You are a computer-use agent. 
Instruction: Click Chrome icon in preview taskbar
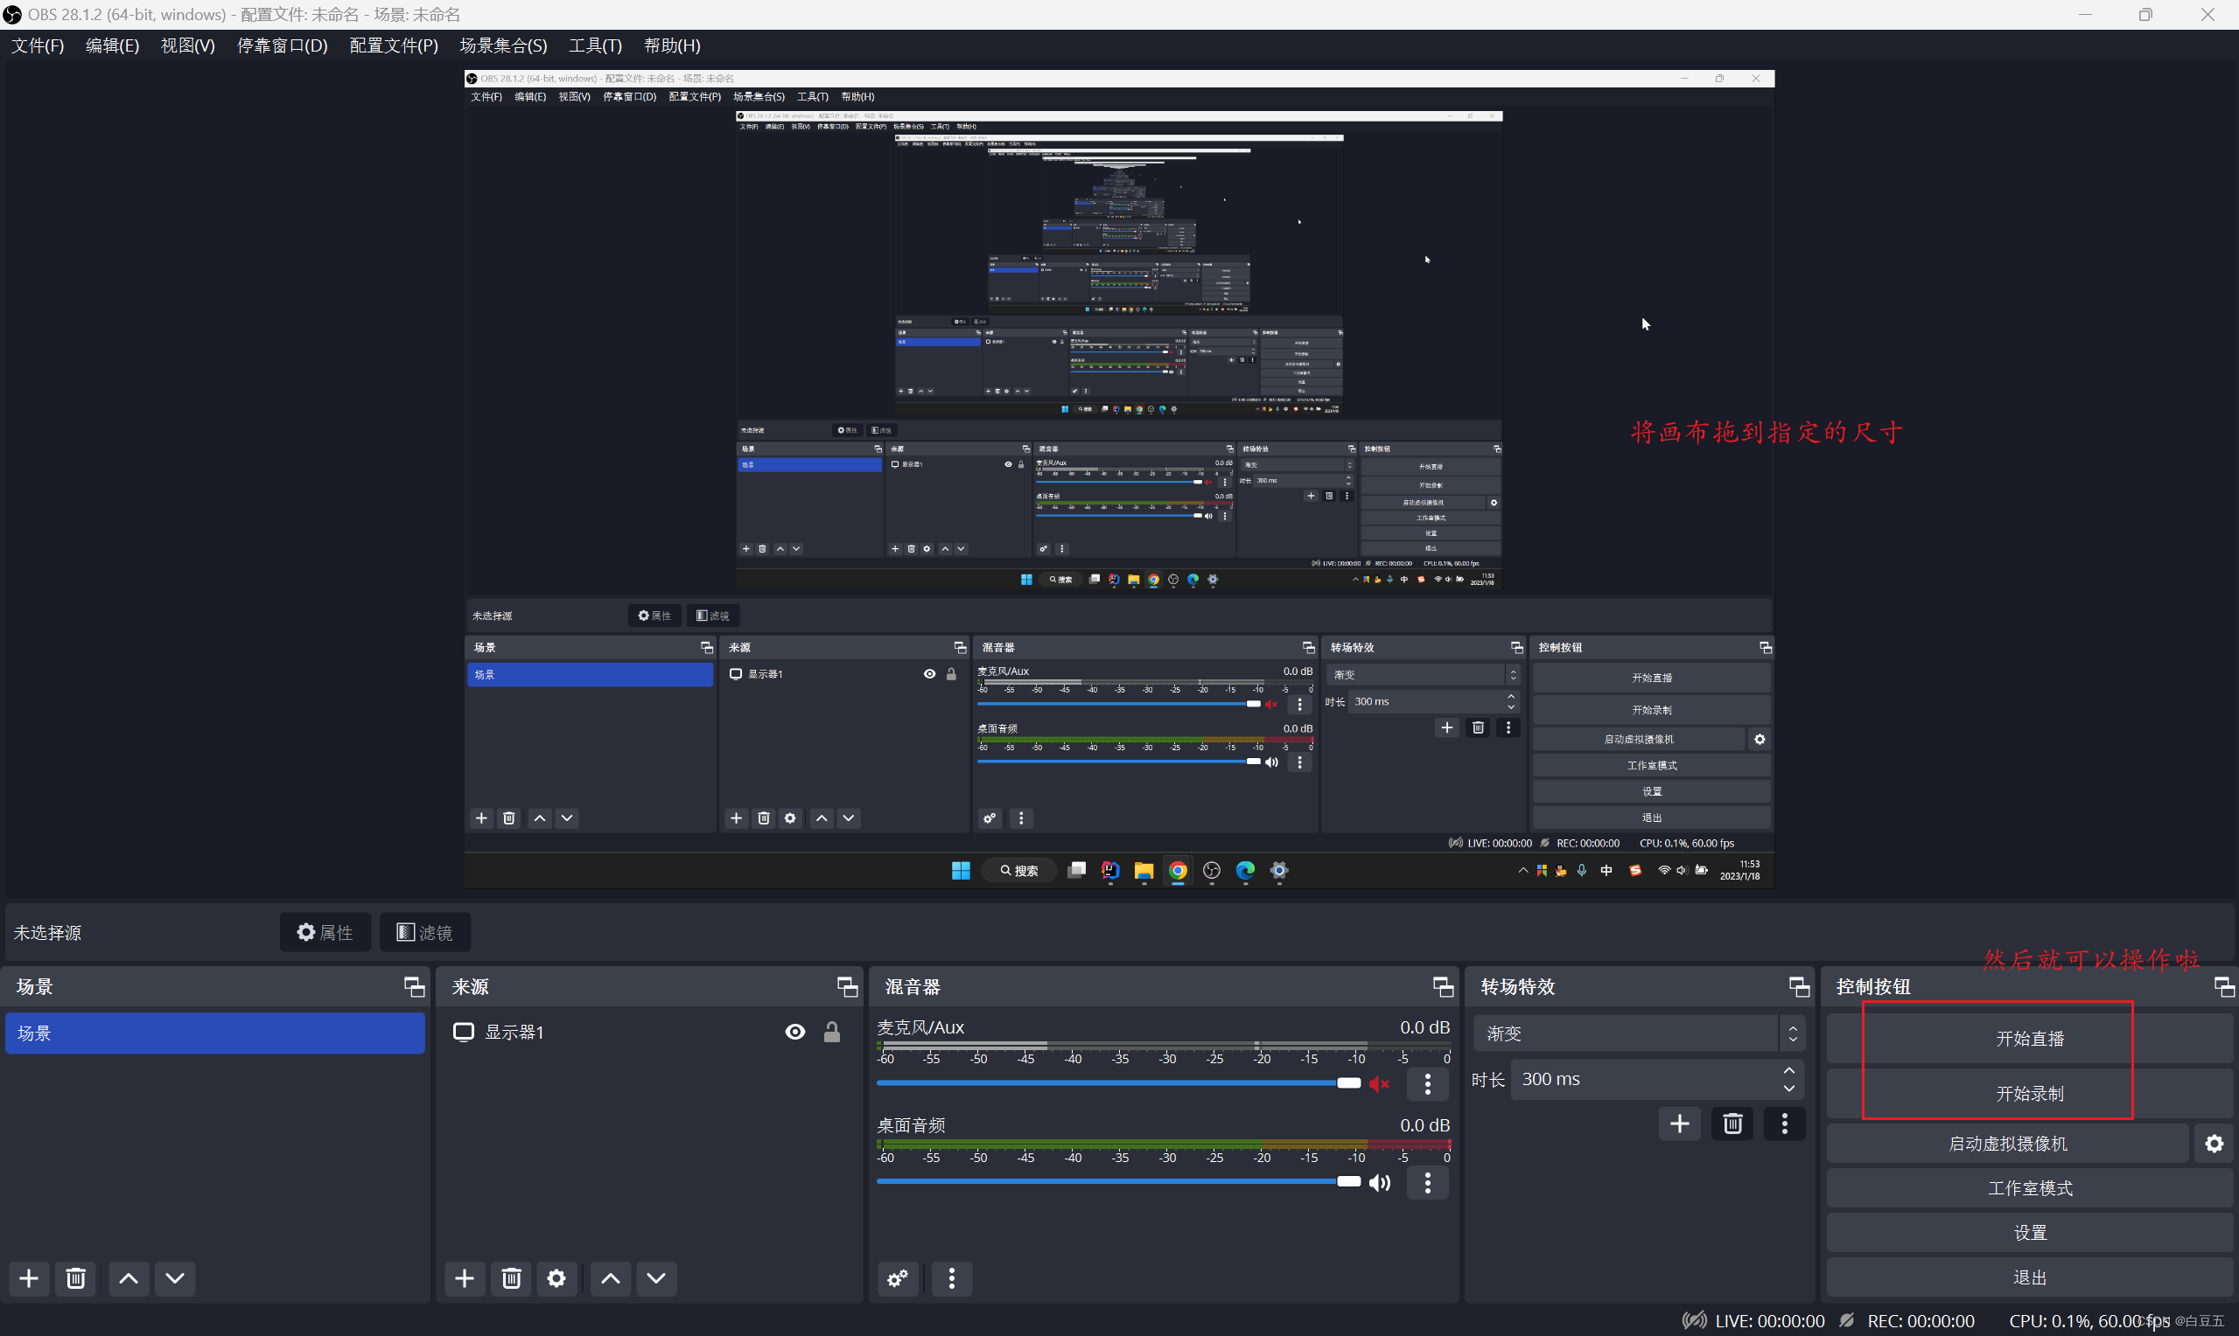(x=1177, y=871)
